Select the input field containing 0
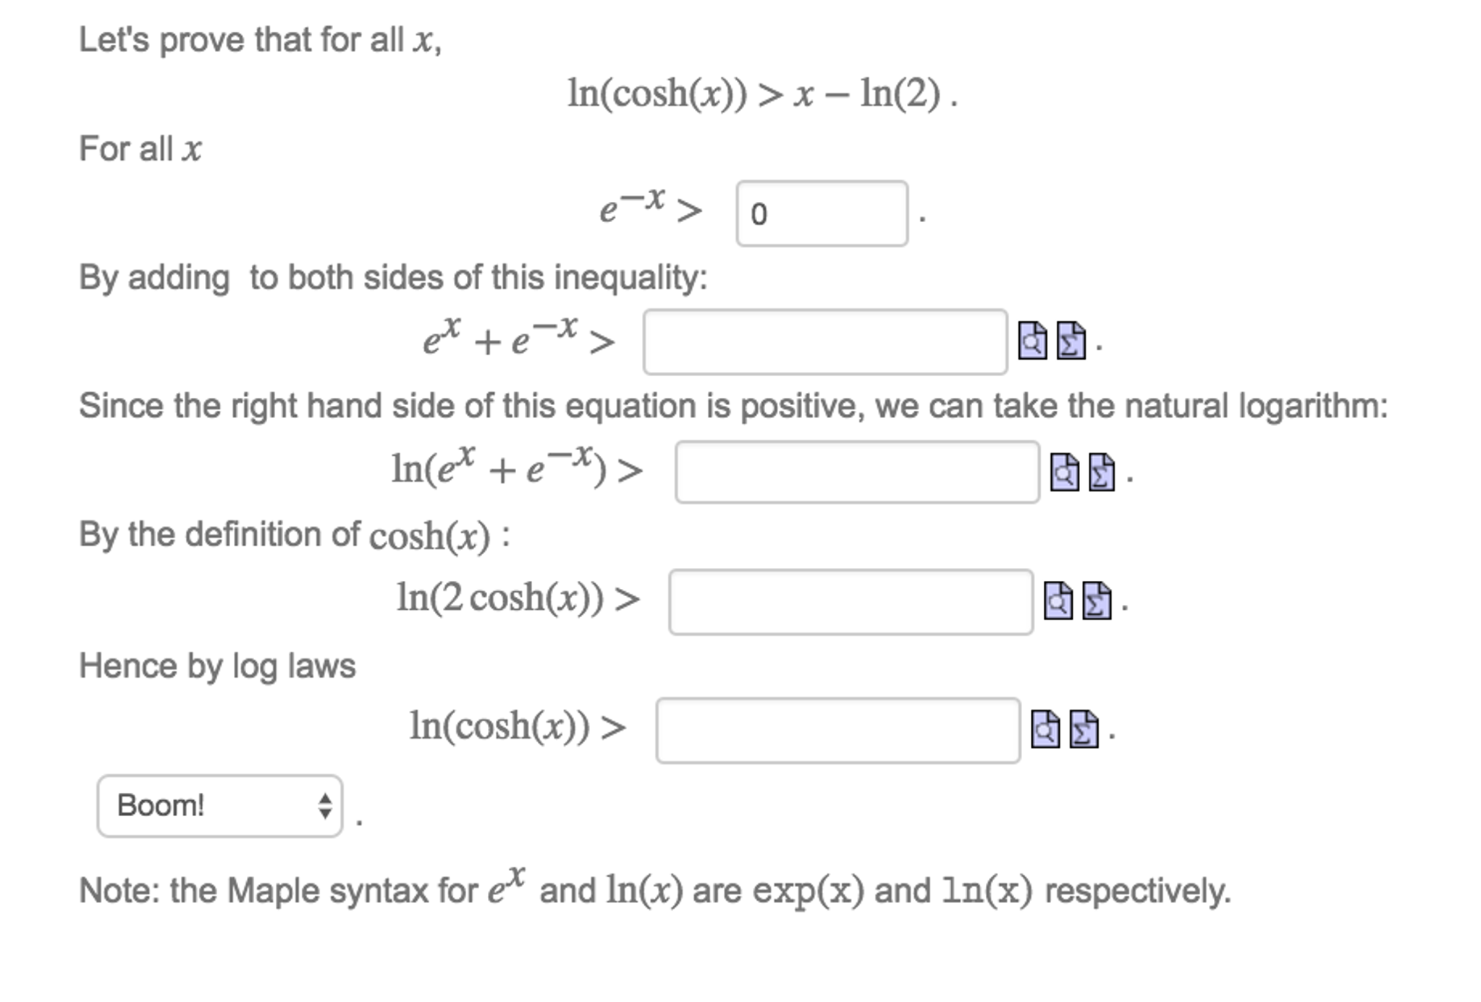1481x1002 pixels. (x=822, y=215)
